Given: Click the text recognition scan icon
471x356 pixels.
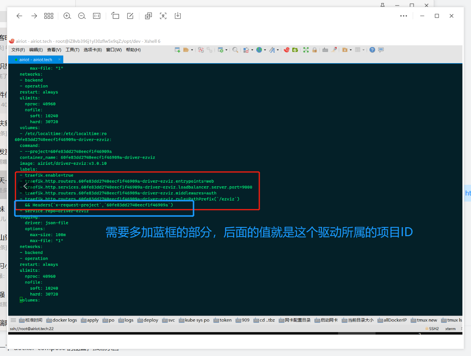Looking at the screenshot, I should point(163,16).
